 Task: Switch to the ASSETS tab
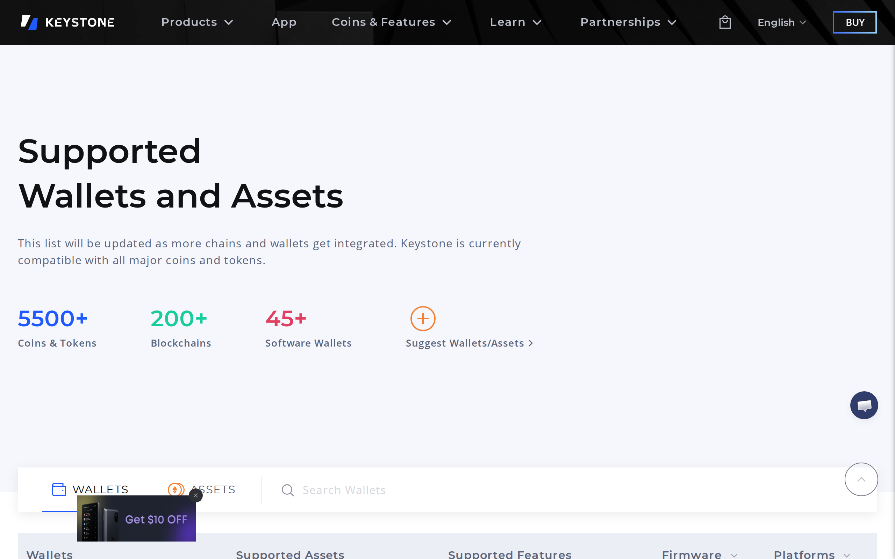point(202,489)
